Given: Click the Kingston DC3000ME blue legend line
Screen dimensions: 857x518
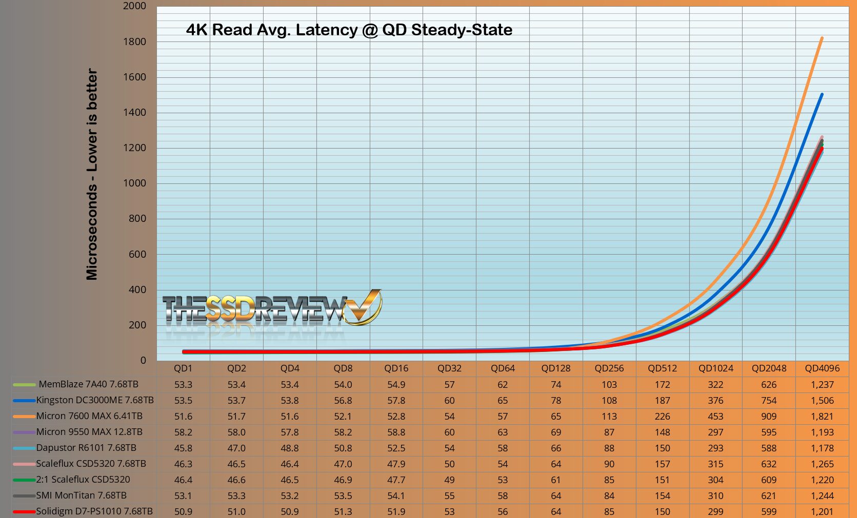Looking at the screenshot, I should click(x=24, y=401).
